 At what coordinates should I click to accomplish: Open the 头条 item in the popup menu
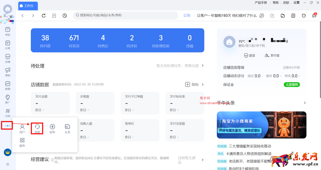pyautogui.click(x=67, y=128)
